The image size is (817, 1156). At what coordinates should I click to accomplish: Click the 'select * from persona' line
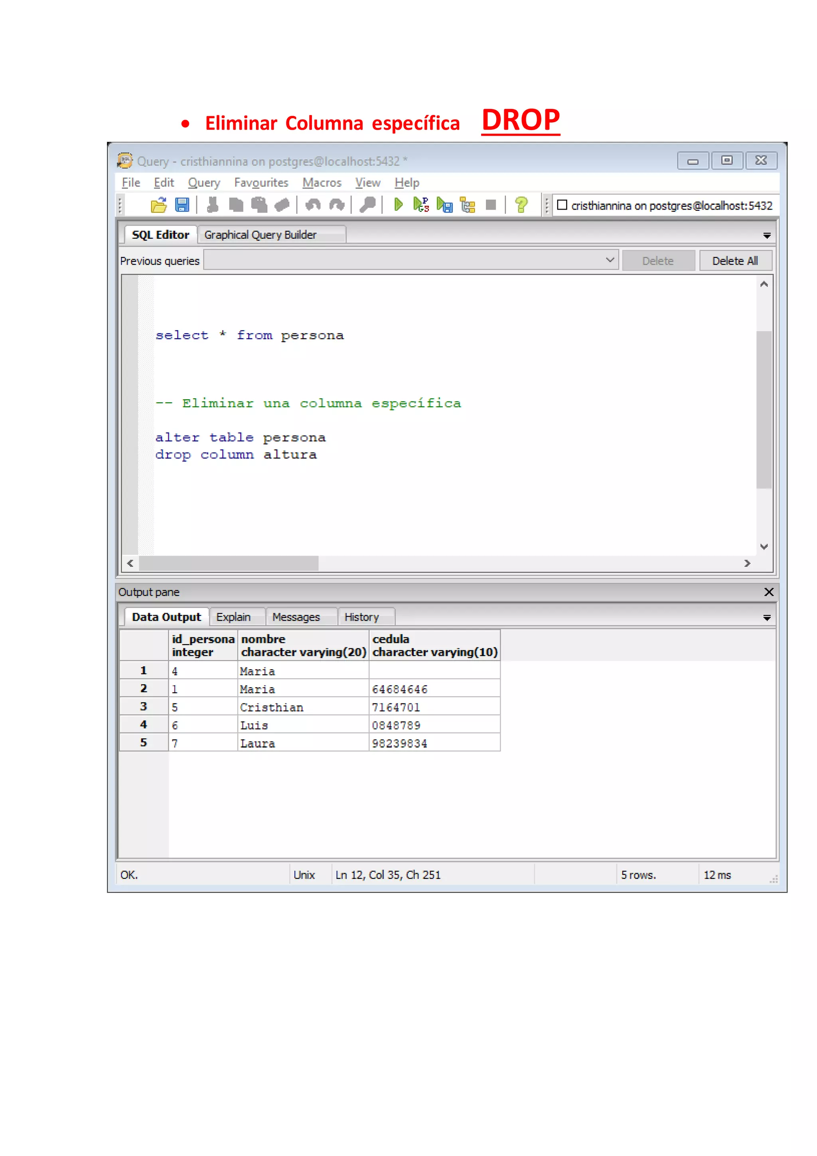tap(249, 335)
